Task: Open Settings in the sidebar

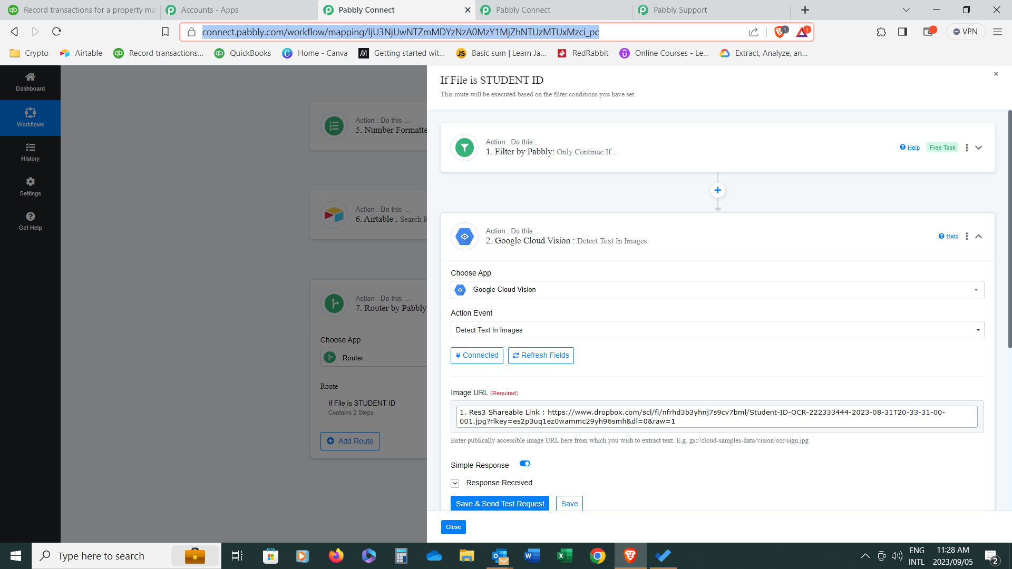Action: pos(30,187)
